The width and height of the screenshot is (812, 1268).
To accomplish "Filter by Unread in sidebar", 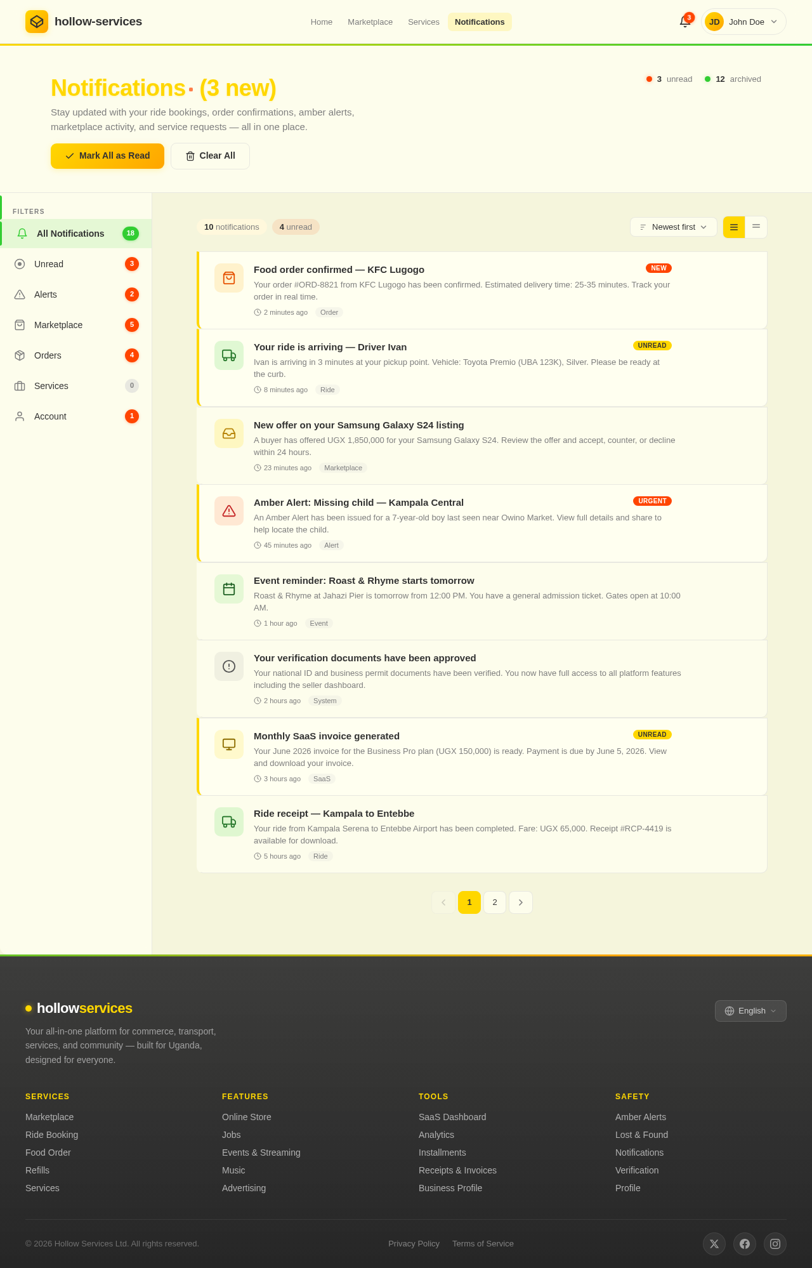I will 76,264.
